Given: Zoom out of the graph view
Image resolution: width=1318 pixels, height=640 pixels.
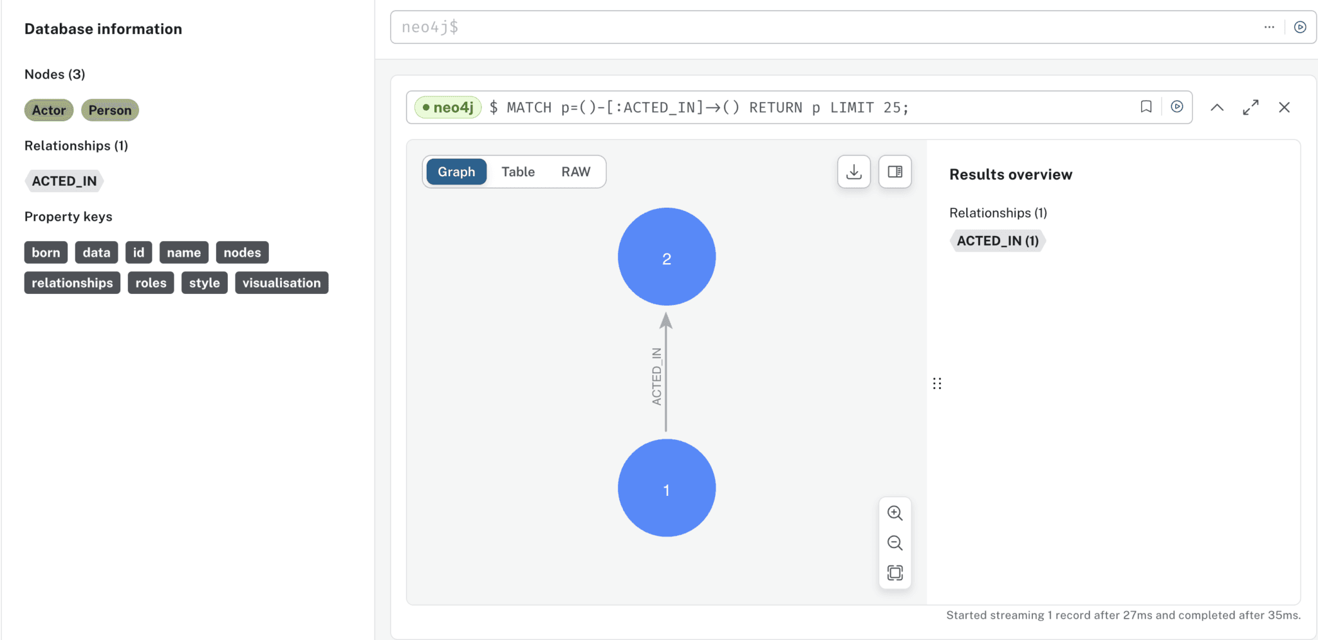Looking at the screenshot, I should point(895,543).
